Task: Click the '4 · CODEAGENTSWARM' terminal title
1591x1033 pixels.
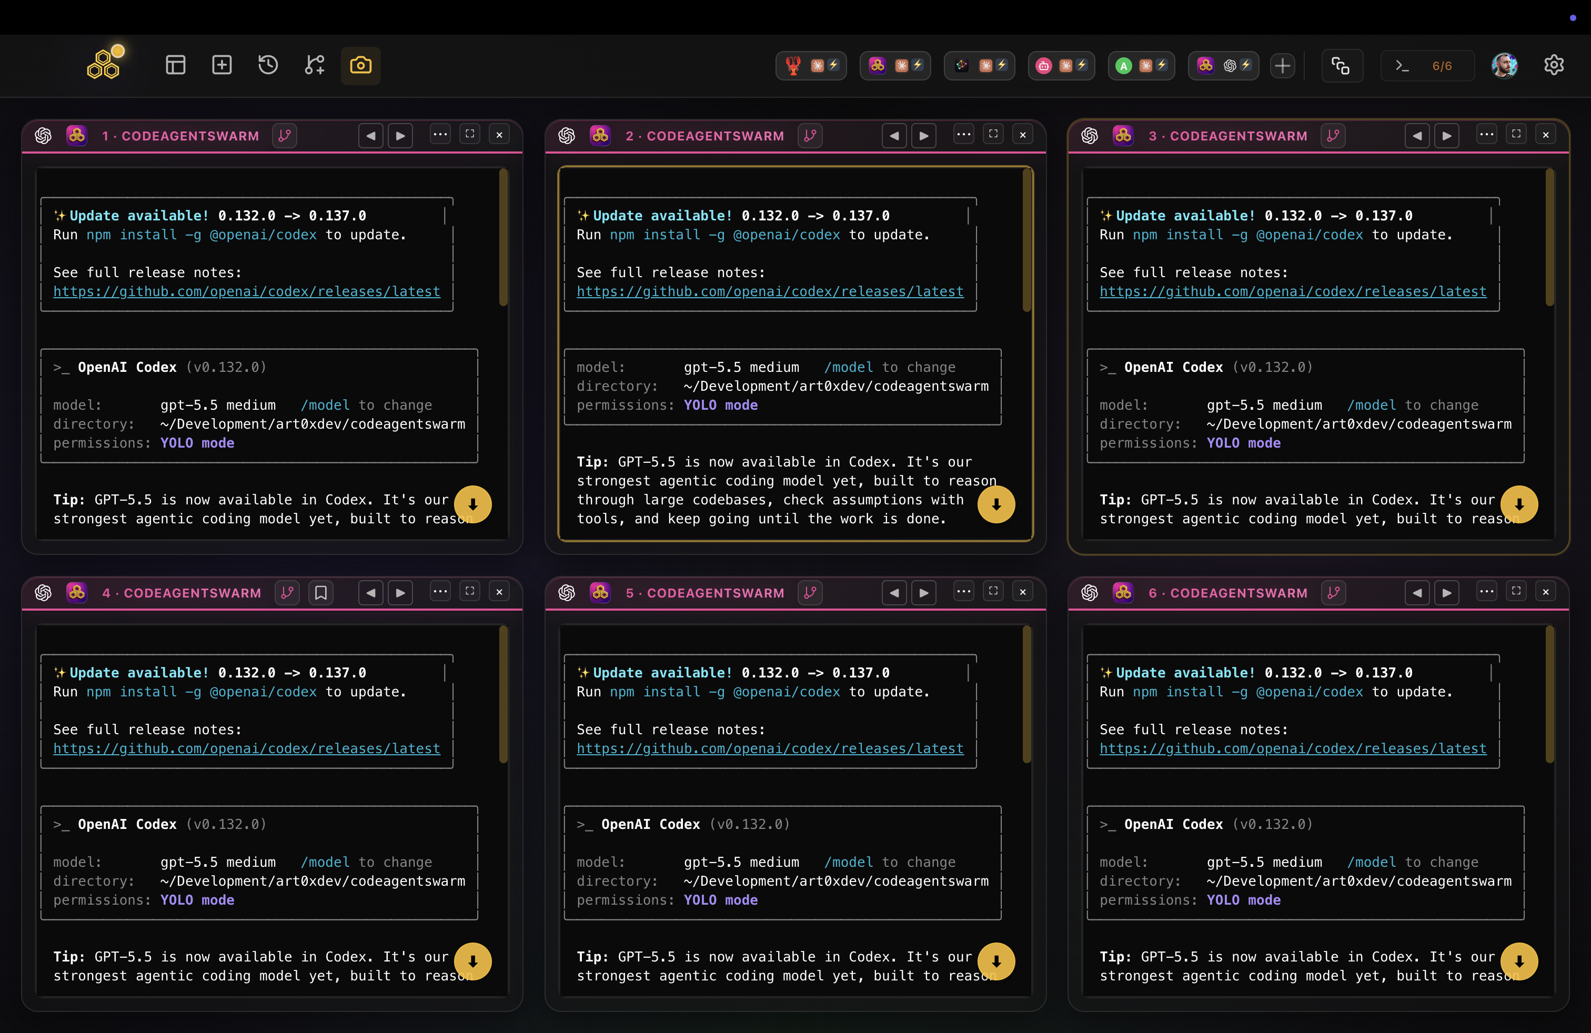Action: point(182,593)
